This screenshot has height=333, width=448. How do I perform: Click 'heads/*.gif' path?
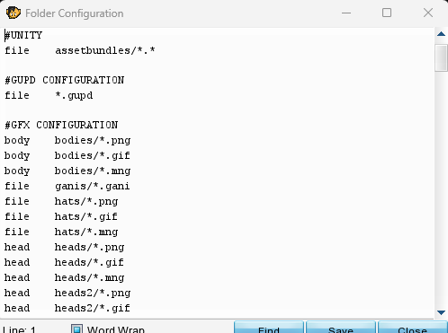click(89, 263)
